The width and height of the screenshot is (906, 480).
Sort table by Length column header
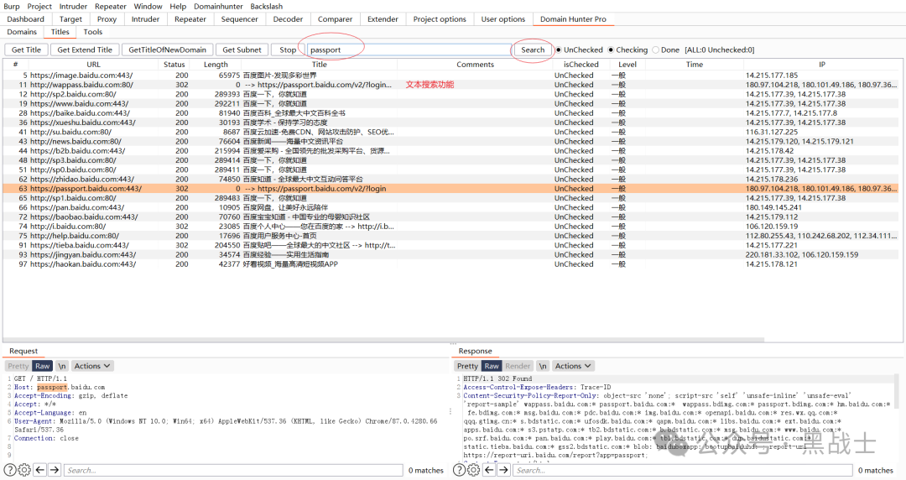[216, 64]
